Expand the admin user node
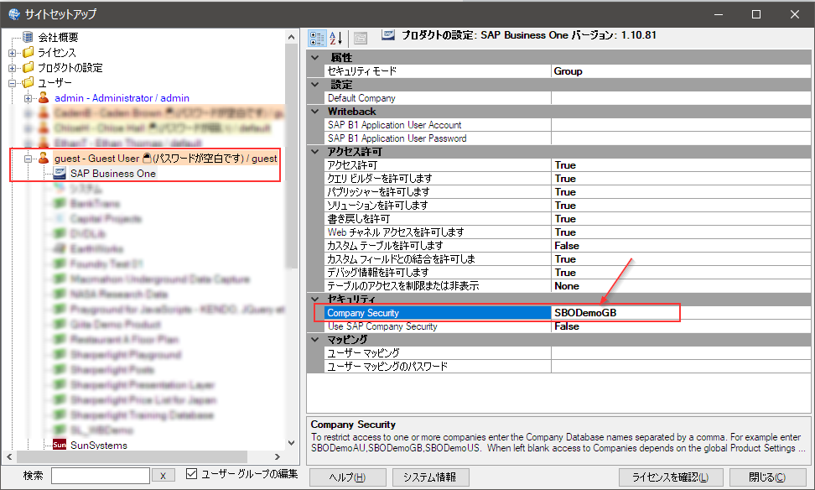The height and width of the screenshot is (490, 815). coord(28,98)
